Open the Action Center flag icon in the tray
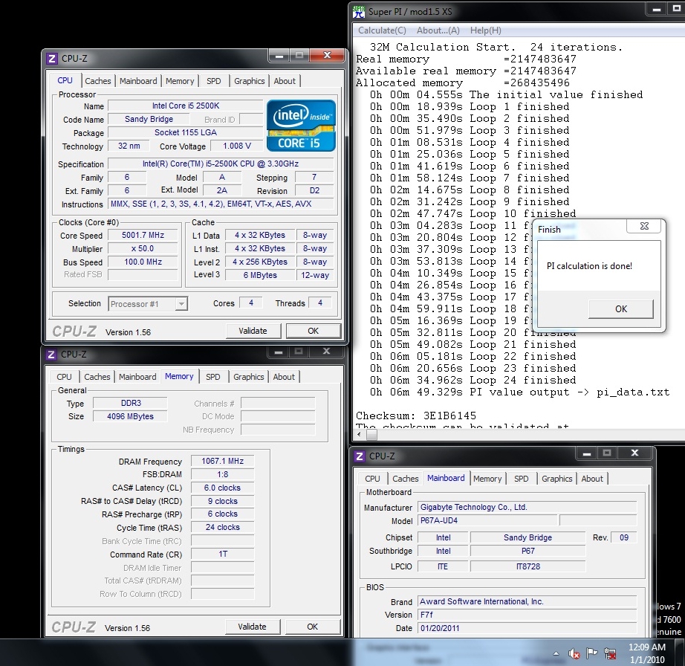The height and width of the screenshot is (666, 685). coord(592,654)
